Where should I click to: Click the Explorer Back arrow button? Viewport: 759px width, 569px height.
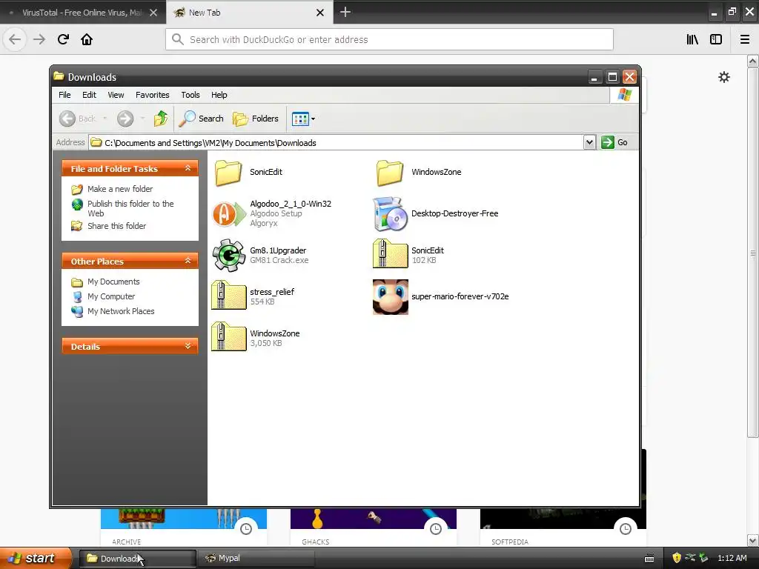pos(67,119)
